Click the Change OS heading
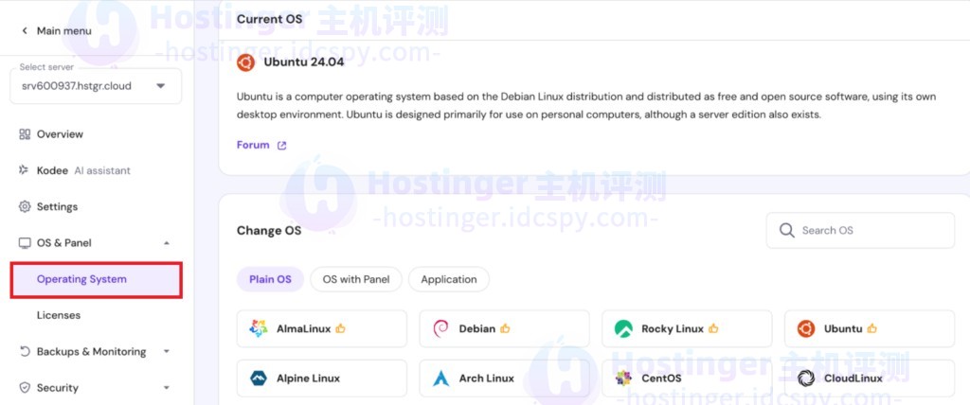The width and height of the screenshot is (970, 405). [x=269, y=231]
